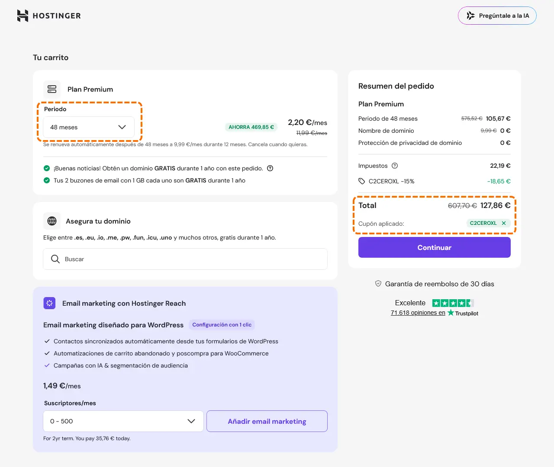
Task: Click the Resumen del pedido heading
Action: (396, 86)
